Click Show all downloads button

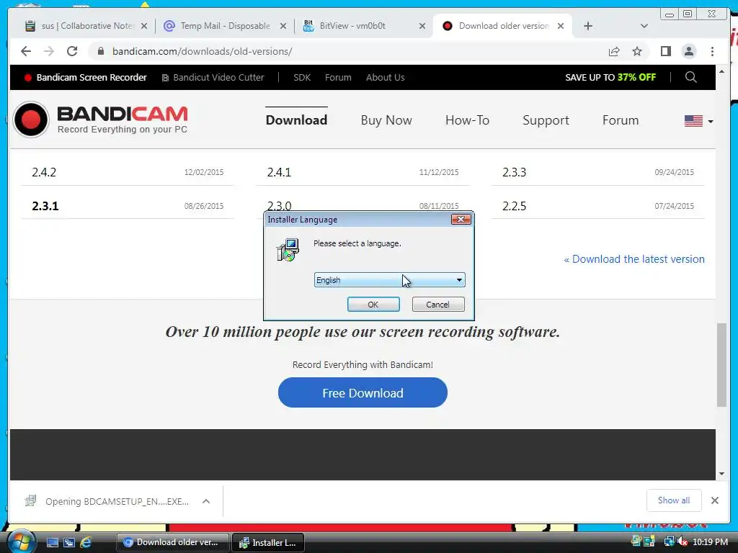[674, 500]
